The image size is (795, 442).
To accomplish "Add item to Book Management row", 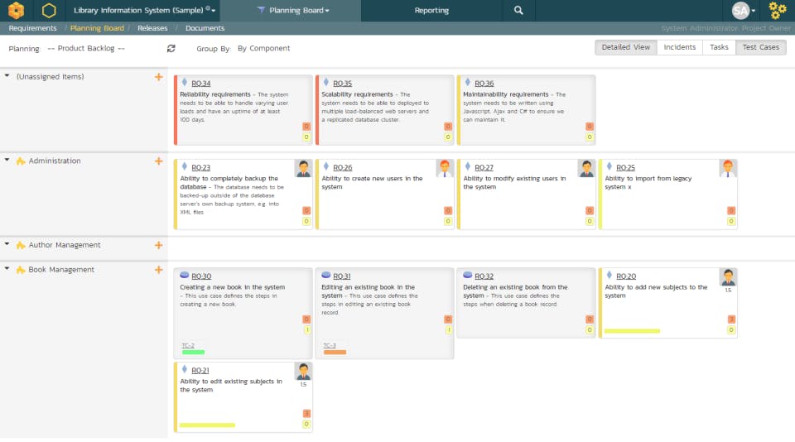I will click(159, 270).
